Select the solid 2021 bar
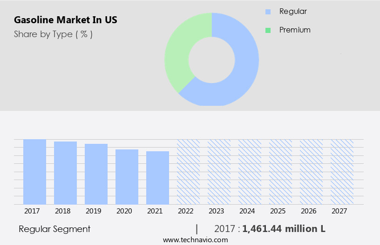This screenshot has height=245, width=380. (157, 178)
